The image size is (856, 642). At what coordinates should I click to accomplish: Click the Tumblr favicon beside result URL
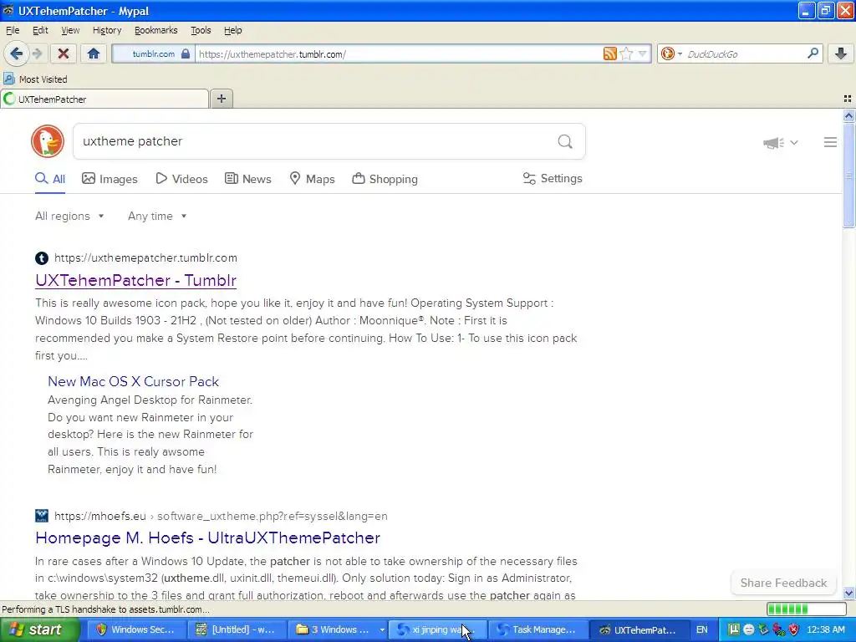pyautogui.click(x=42, y=258)
